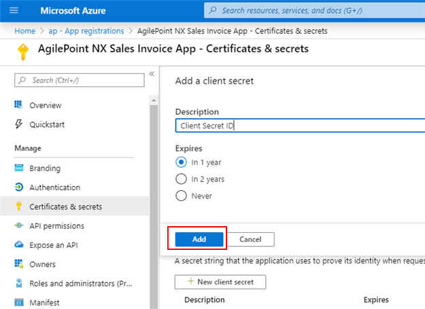Click the Expires column header in secrets table
425x309 pixels.
[x=376, y=299]
